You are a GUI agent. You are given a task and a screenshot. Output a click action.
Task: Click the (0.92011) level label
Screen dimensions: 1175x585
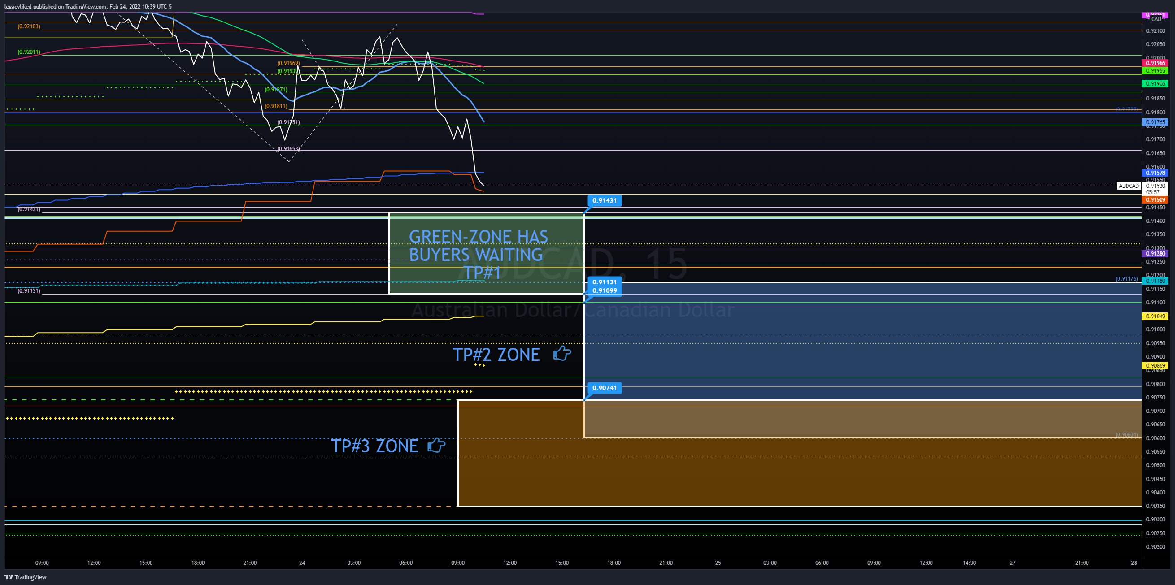pos(29,52)
